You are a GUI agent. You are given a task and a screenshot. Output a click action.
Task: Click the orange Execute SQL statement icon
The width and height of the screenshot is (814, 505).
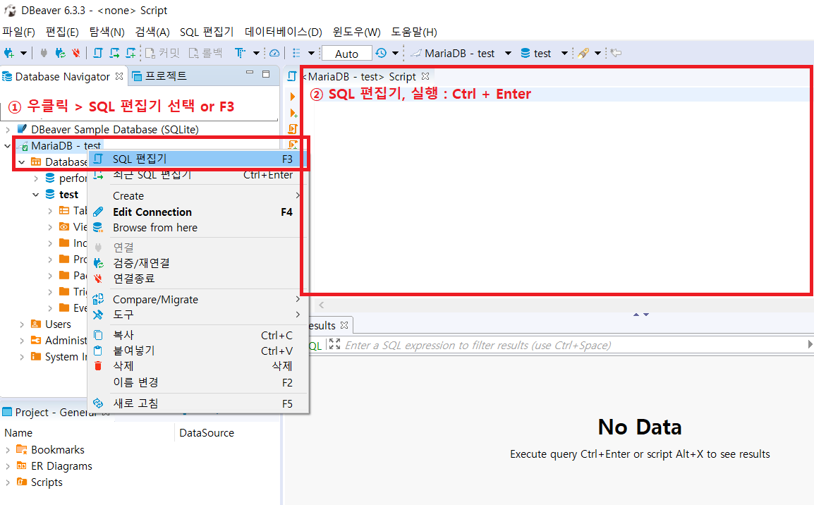click(x=293, y=96)
